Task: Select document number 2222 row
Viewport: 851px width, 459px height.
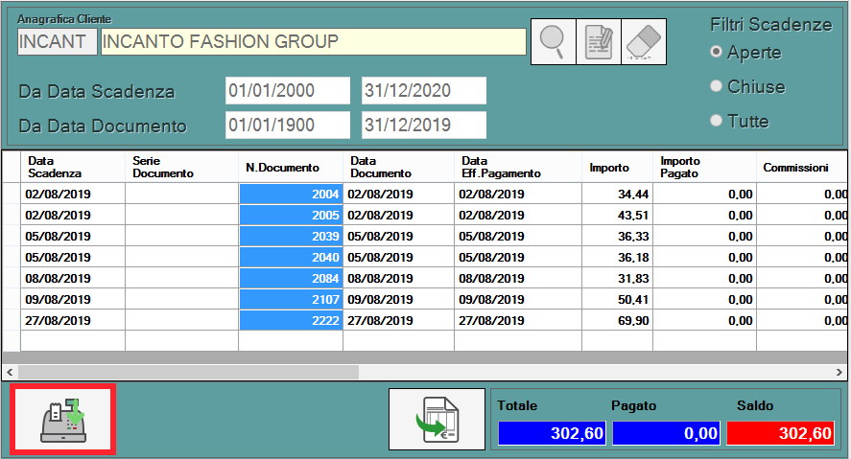Action: click(x=291, y=320)
